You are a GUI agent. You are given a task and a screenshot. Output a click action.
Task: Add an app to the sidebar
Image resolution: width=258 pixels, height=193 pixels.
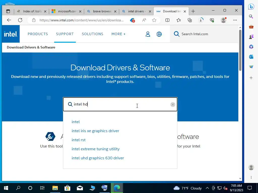251,78
